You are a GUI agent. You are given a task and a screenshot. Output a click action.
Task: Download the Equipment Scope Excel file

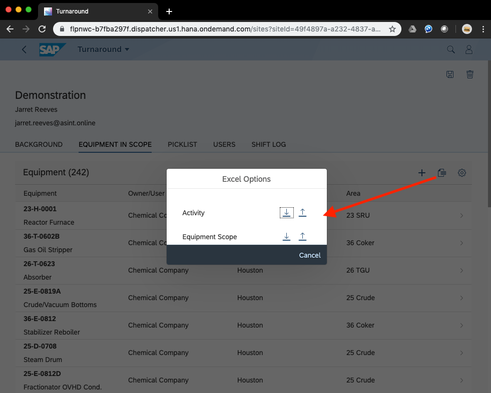pyautogui.click(x=286, y=237)
